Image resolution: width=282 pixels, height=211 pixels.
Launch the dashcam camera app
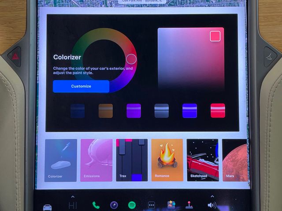pos(114,205)
